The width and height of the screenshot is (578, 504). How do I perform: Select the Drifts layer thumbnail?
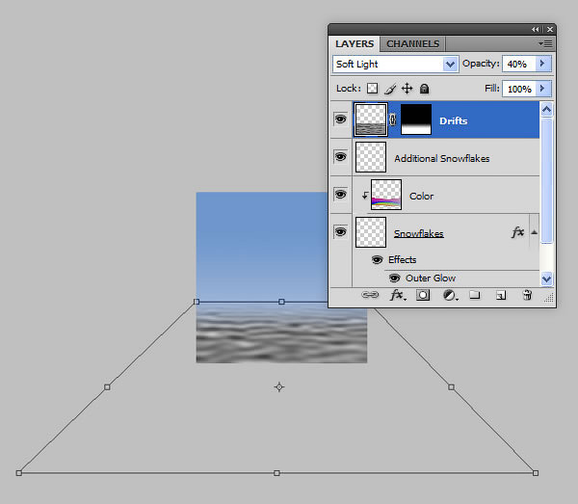coord(371,119)
